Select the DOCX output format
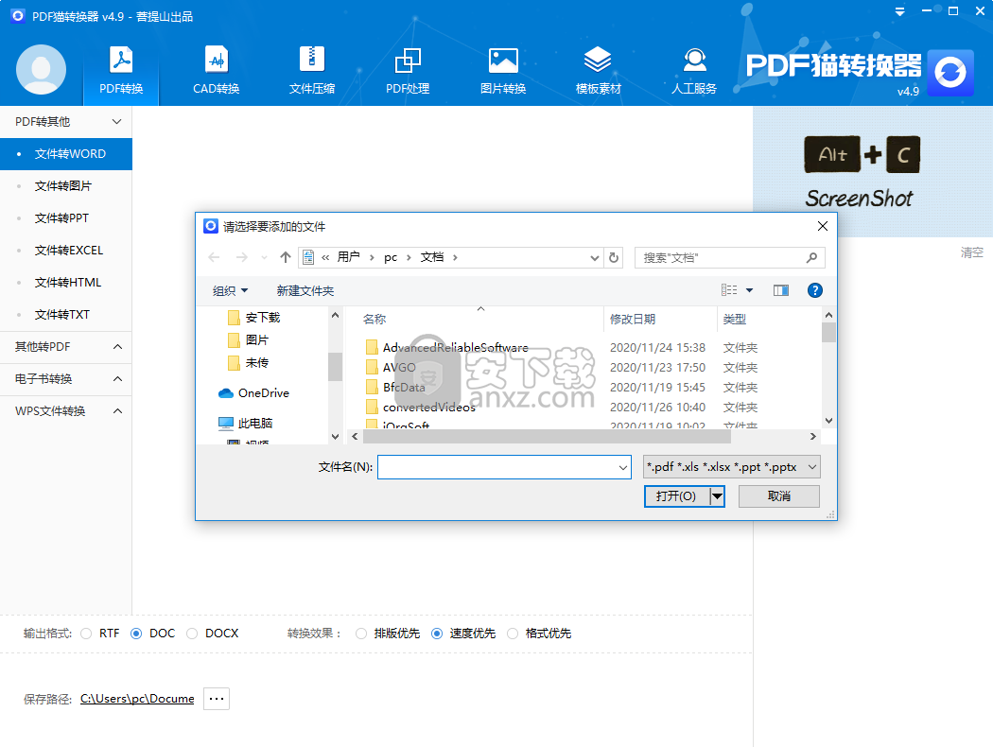 point(192,634)
